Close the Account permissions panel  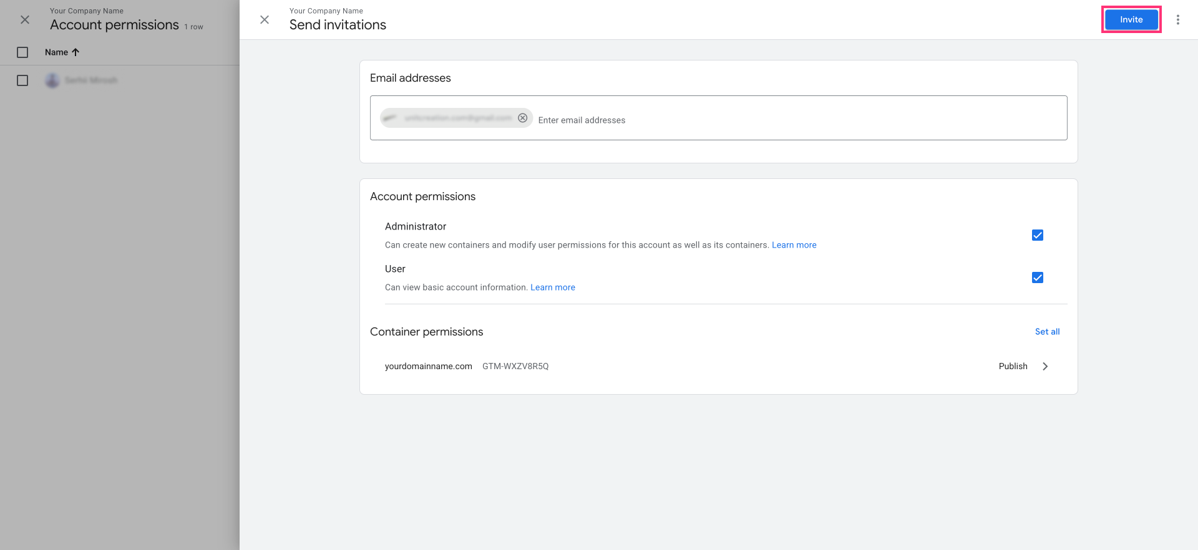(x=25, y=20)
